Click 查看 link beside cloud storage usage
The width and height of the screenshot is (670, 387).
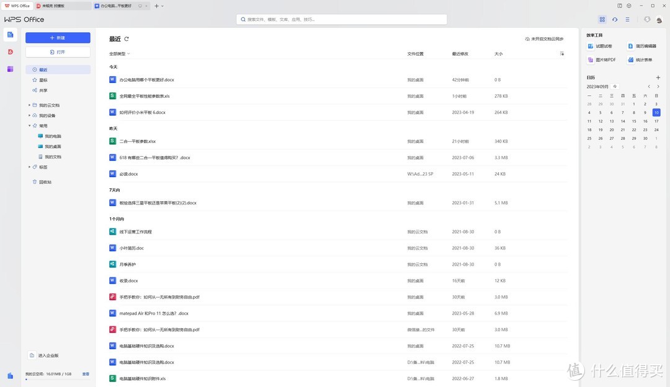86,374
